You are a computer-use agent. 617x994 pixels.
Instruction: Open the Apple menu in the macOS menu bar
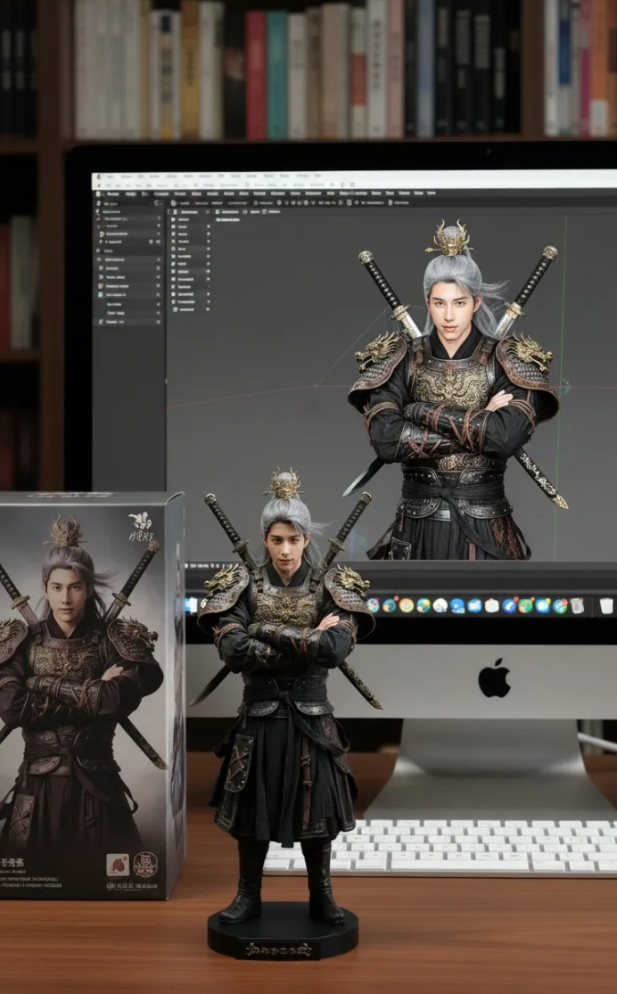(100, 177)
